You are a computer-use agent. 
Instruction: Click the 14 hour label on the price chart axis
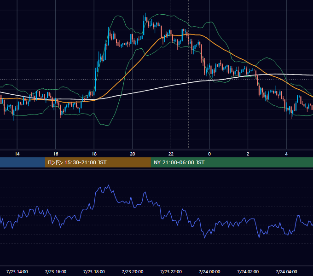coord(17,154)
